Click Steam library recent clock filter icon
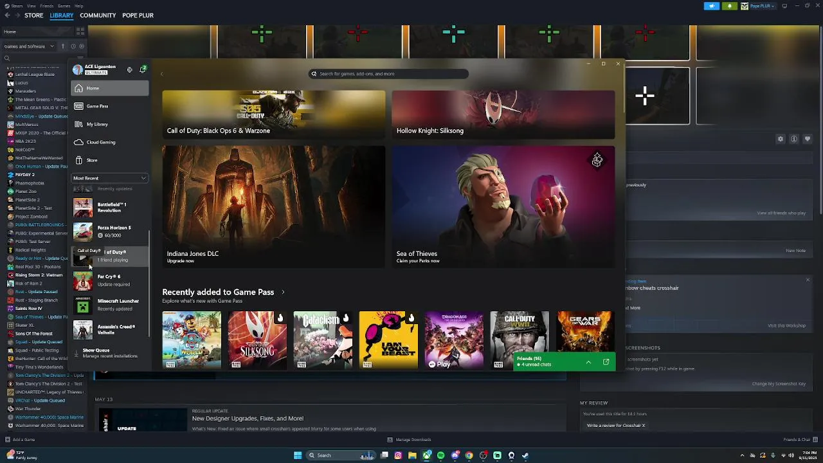This screenshot has height=463, width=823. click(x=73, y=46)
